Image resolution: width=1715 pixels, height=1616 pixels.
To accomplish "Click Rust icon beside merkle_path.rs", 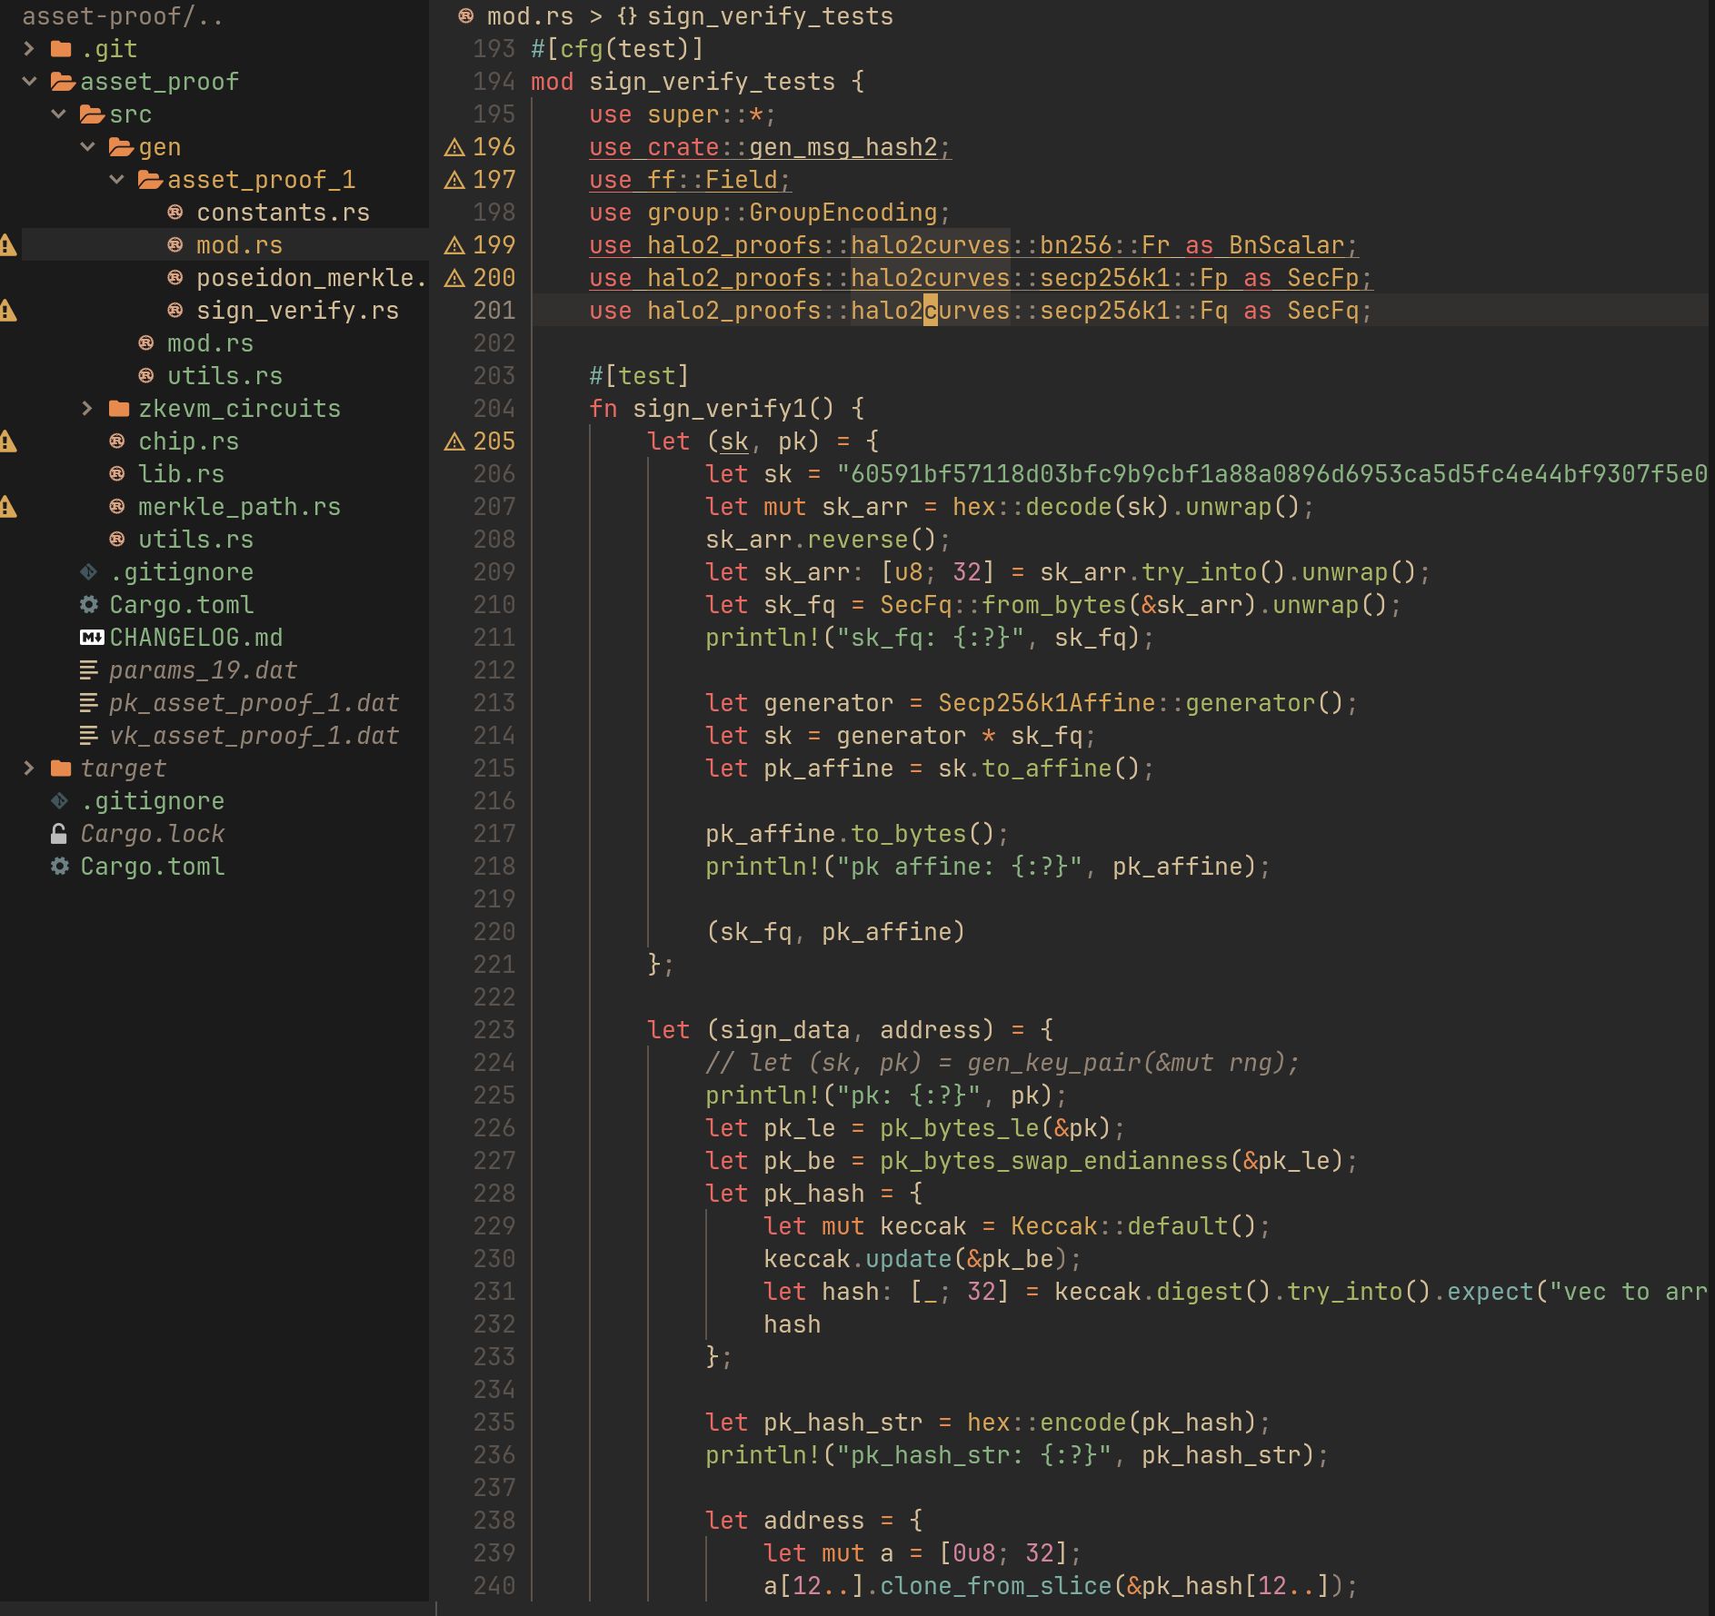I will click(117, 507).
